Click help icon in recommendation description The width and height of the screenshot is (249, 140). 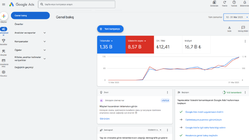click(x=136, y=113)
